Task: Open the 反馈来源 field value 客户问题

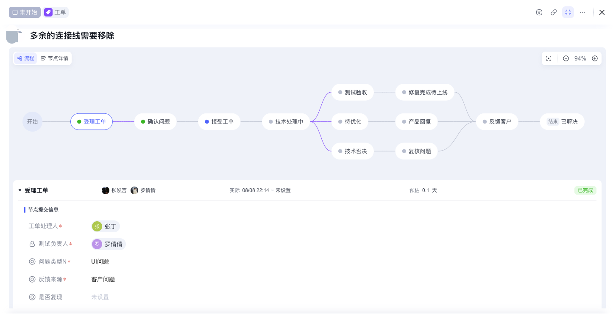Action: tap(103, 279)
